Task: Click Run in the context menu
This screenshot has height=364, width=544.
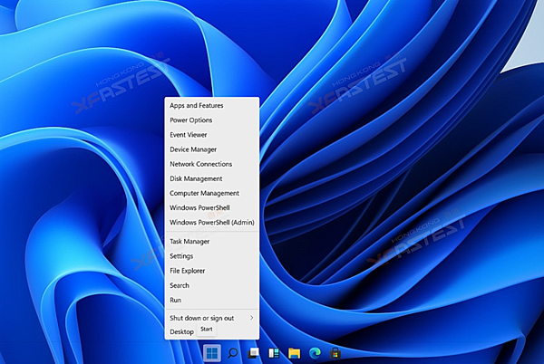Action: click(176, 300)
